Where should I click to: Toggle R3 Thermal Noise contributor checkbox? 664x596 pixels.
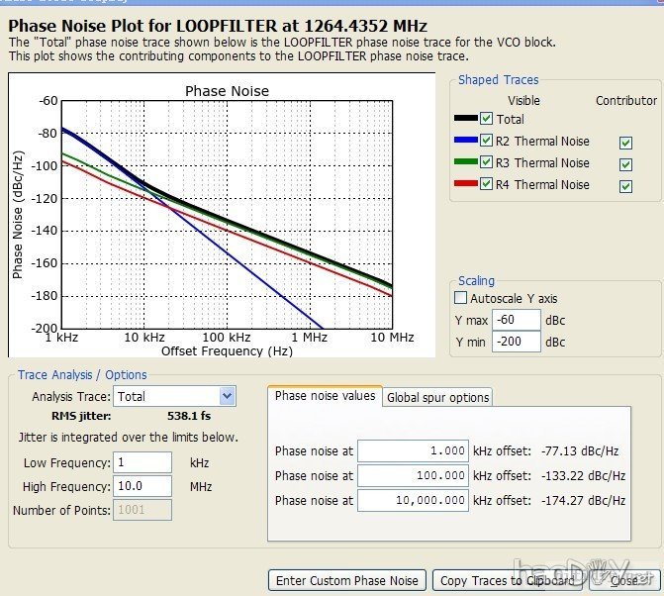tap(625, 164)
